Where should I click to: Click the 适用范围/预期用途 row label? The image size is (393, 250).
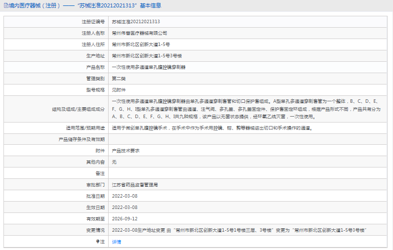coord(85,128)
